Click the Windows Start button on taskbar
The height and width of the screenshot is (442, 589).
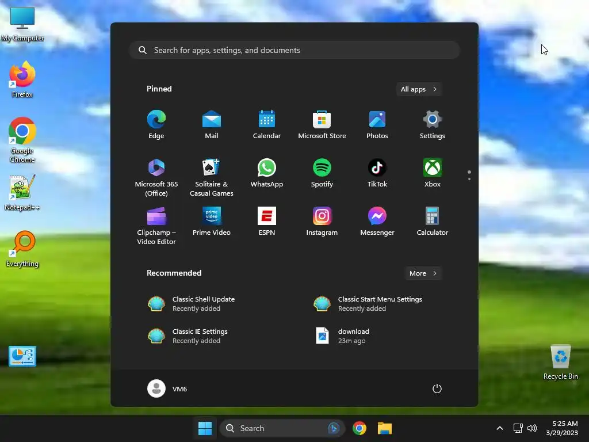click(x=205, y=428)
